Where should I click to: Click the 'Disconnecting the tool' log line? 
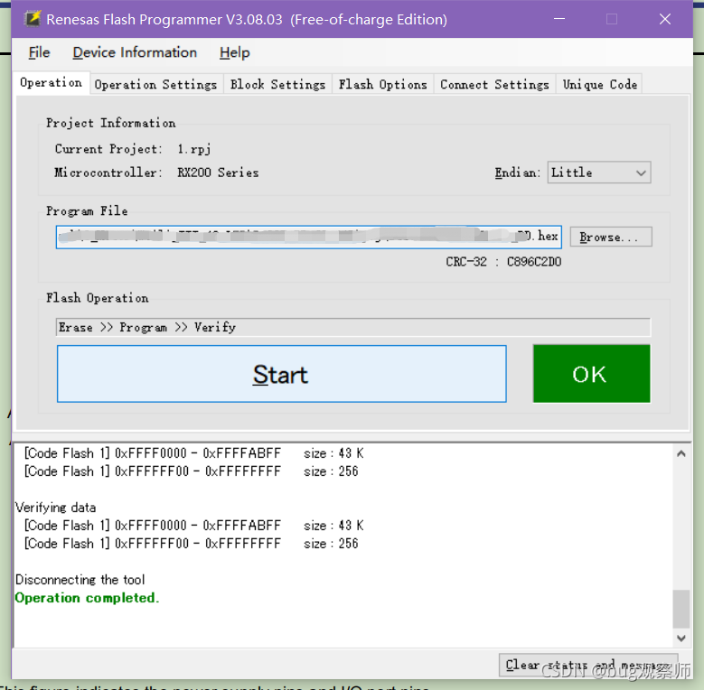(80, 580)
